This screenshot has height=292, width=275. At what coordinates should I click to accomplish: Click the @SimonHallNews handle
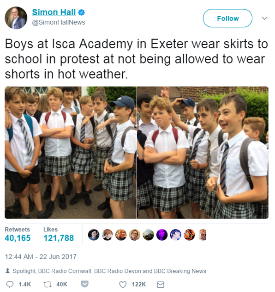tap(59, 22)
